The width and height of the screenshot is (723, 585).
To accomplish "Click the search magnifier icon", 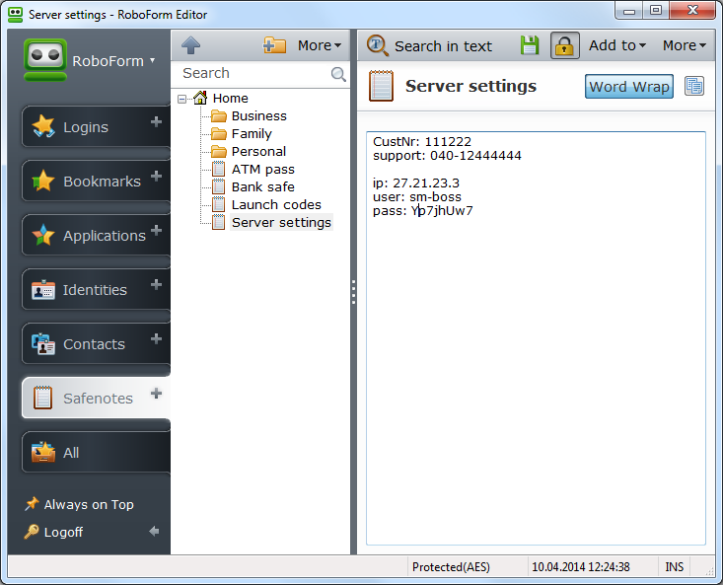I will pos(338,74).
